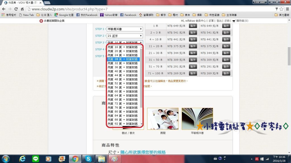This screenshot has width=291, height=163.
Task: Open the file explorer taskbar icon
Action: click(101, 159)
